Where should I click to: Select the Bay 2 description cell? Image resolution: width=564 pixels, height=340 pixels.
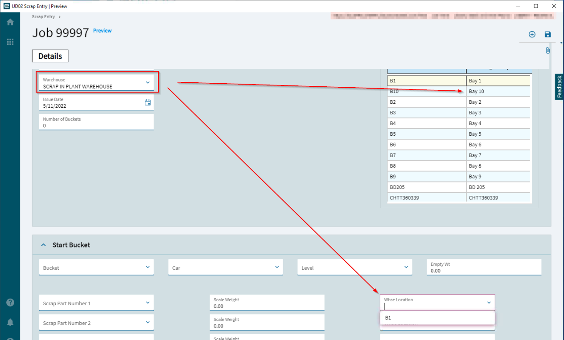point(498,102)
